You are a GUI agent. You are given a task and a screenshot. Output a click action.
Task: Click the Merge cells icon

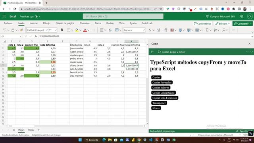click(x=117, y=30)
